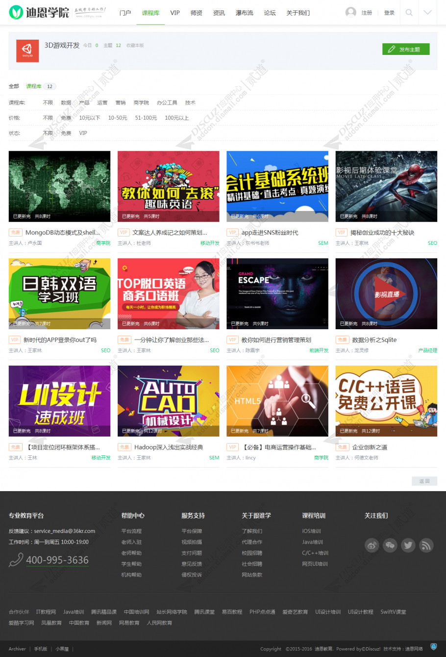The height and width of the screenshot is (657, 446).
Task: Open the C/C++语言免费公开课 thumbnail
Action: [x=386, y=401]
